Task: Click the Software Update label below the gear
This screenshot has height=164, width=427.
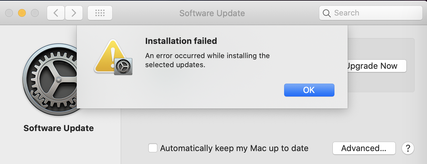Action: 59,128
